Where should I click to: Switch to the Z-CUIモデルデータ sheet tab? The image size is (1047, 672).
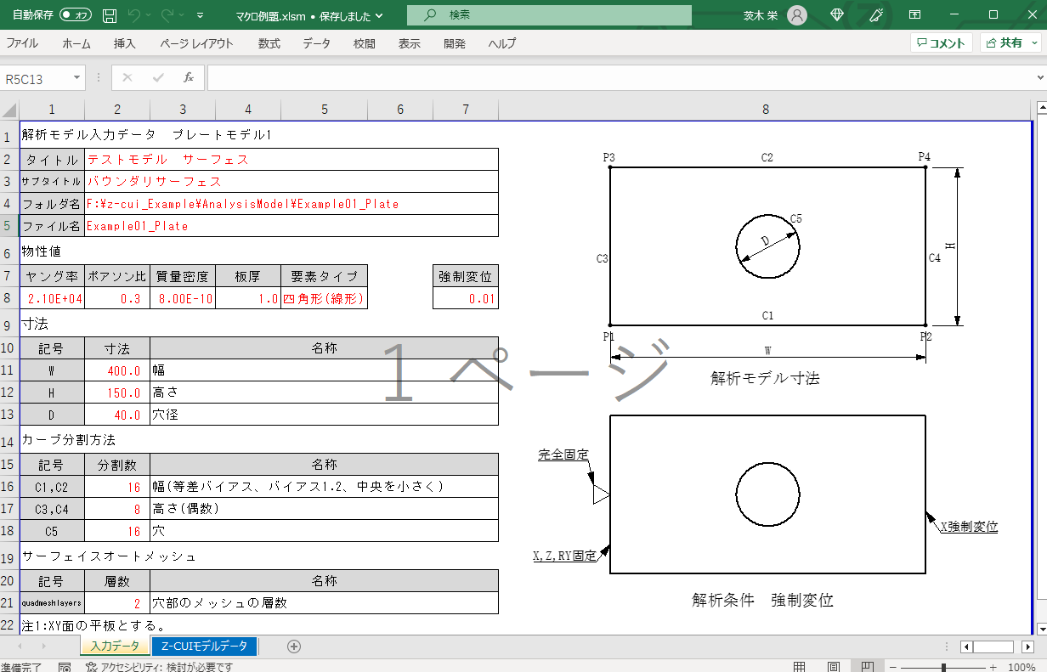(x=203, y=647)
